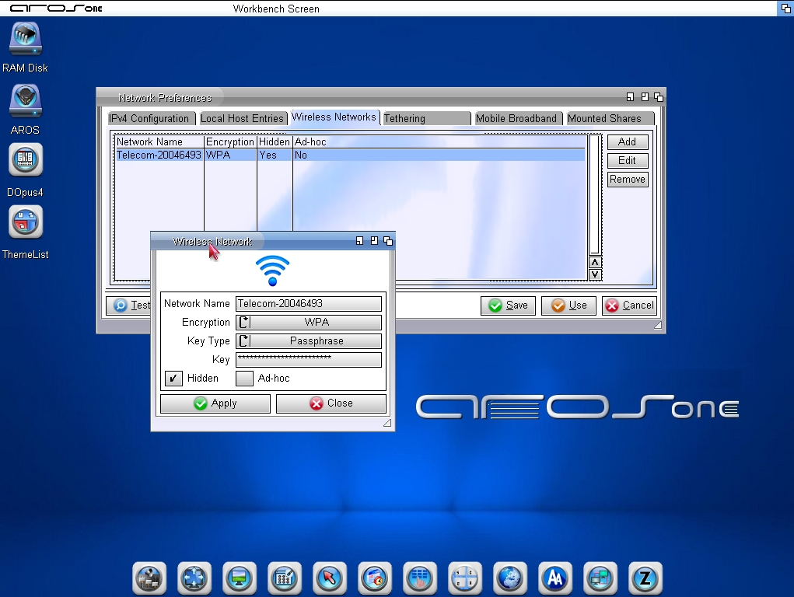Click the dock icon with signpost tree
794x597 pixels.
click(x=149, y=578)
